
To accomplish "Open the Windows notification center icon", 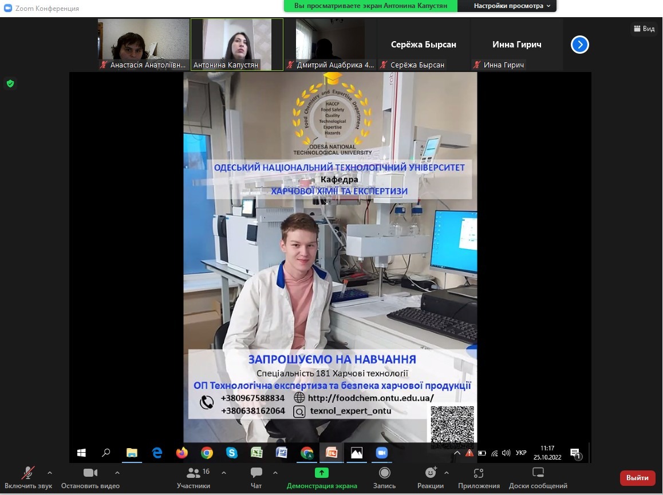I will [x=575, y=453].
